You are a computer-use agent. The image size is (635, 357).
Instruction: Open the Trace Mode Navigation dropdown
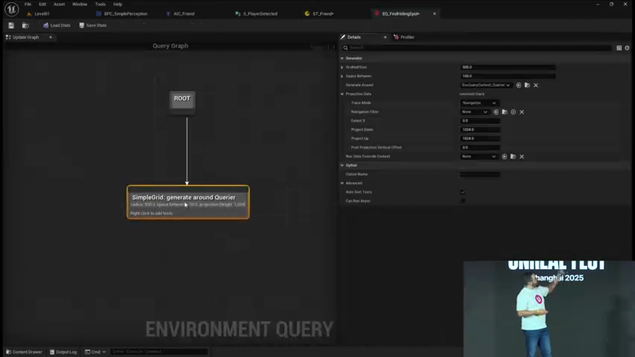tap(478, 103)
